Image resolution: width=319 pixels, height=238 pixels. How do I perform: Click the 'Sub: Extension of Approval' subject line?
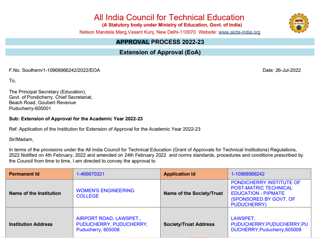pos(76,119)
